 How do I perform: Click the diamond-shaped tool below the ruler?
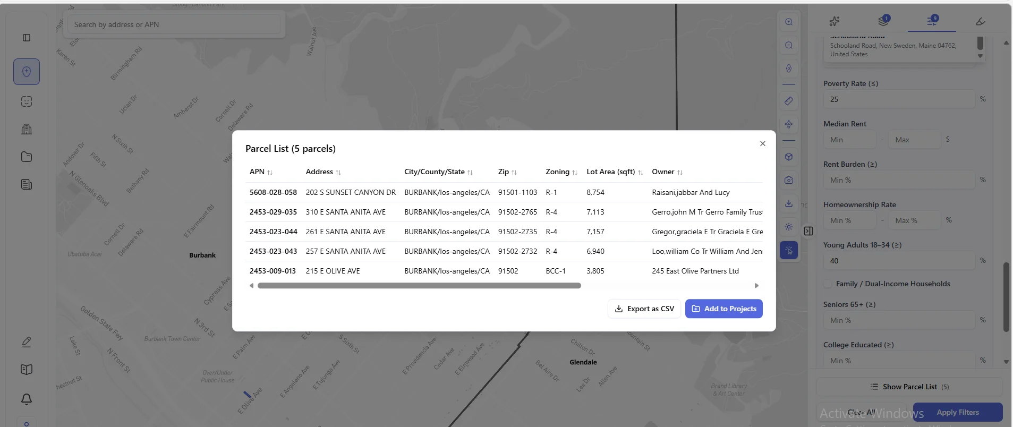(x=789, y=124)
